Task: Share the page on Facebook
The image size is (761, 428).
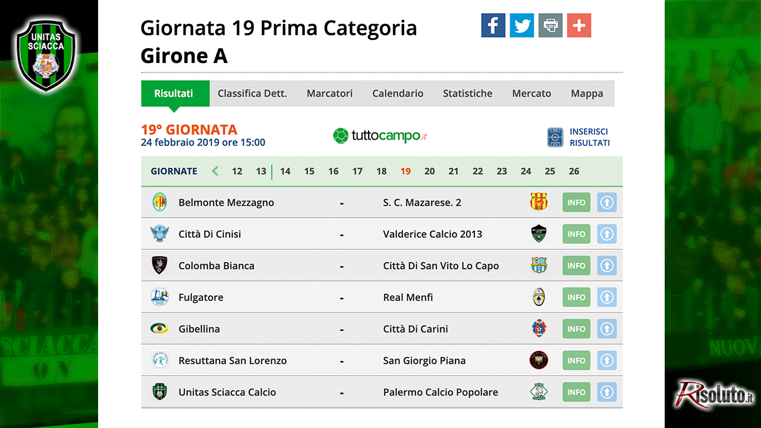Action: (493, 26)
